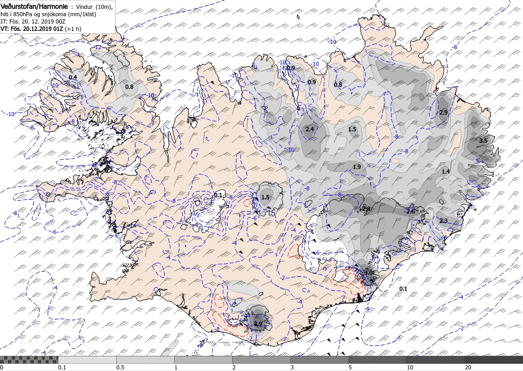Click the 2 to 3 legend color band
This screenshot has height=371, width=523.
[x=261, y=359]
